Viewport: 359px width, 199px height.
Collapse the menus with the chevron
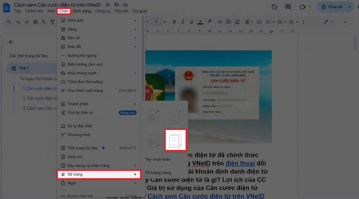click(345, 22)
